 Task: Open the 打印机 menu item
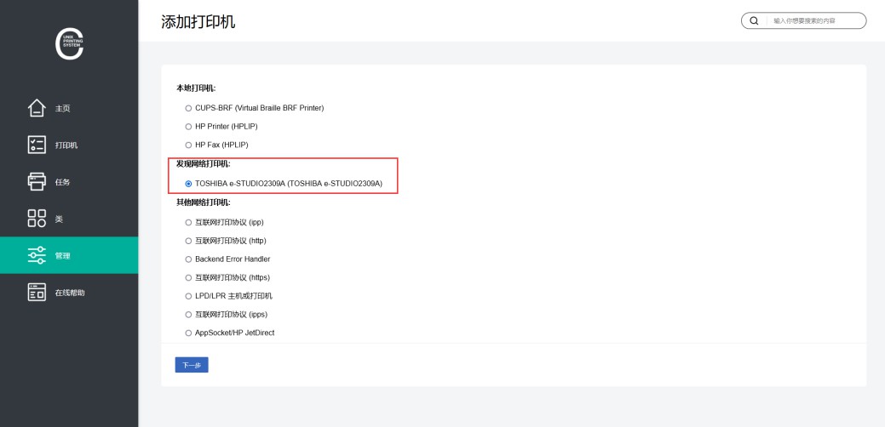click(66, 145)
